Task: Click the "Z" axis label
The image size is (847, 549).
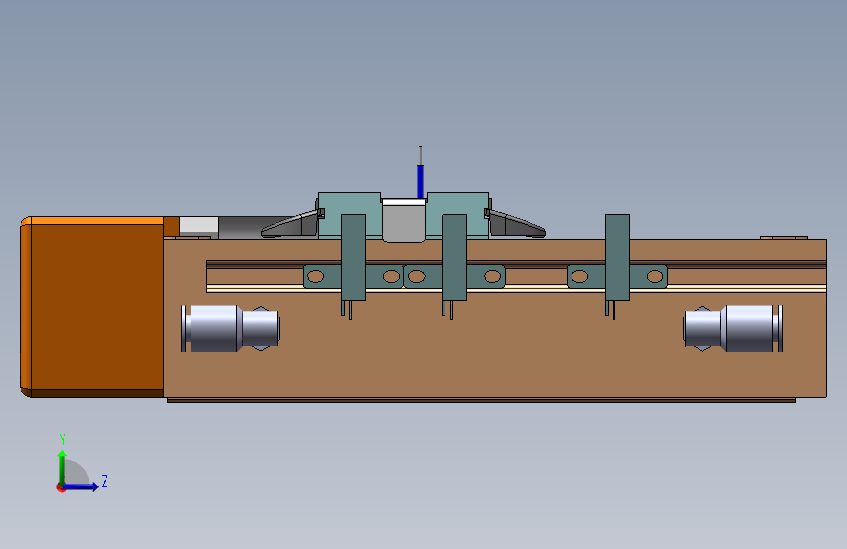Action: tap(105, 481)
